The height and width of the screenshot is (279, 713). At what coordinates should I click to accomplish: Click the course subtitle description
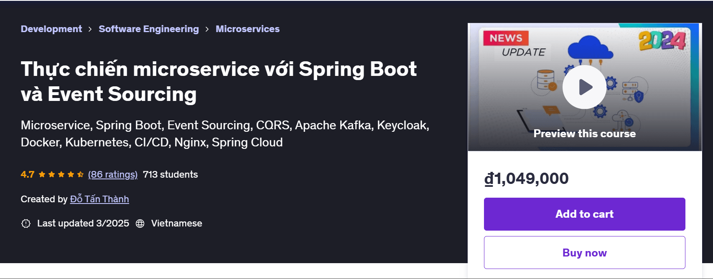tap(225, 133)
